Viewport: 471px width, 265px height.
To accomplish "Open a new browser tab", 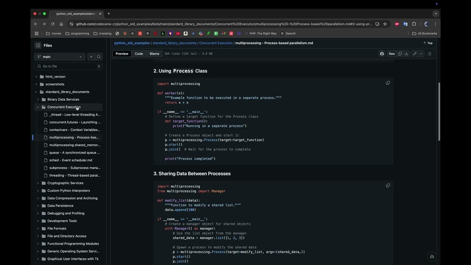I will pyautogui.click(x=109, y=14).
